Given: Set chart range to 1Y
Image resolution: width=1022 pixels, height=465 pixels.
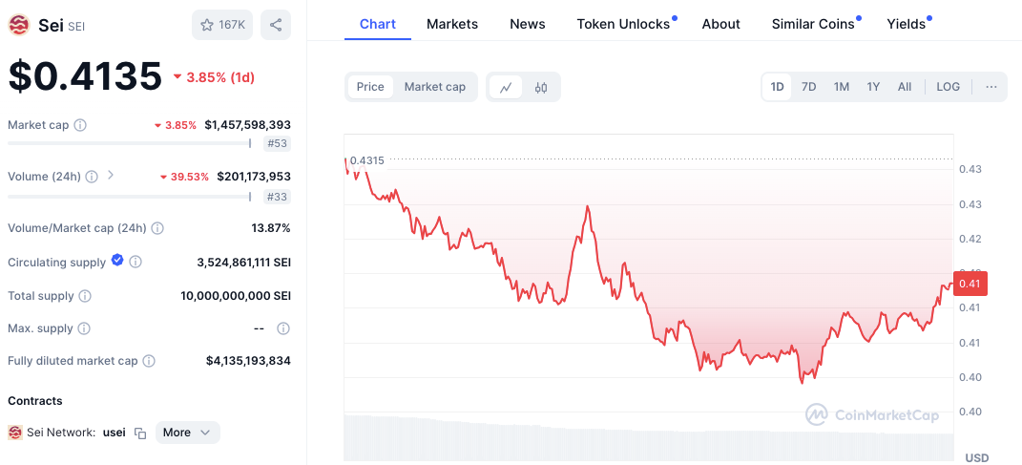Looking at the screenshot, I should [x=873, y=87].
